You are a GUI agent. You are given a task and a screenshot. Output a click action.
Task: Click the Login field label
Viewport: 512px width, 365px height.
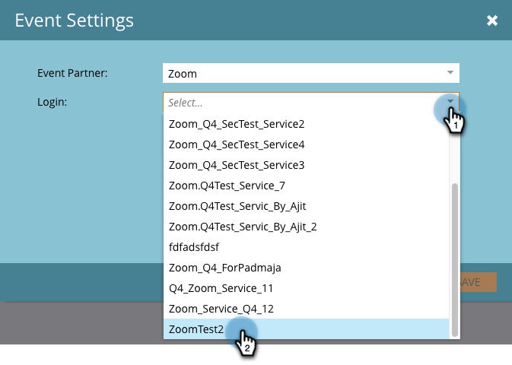[52, 102]
